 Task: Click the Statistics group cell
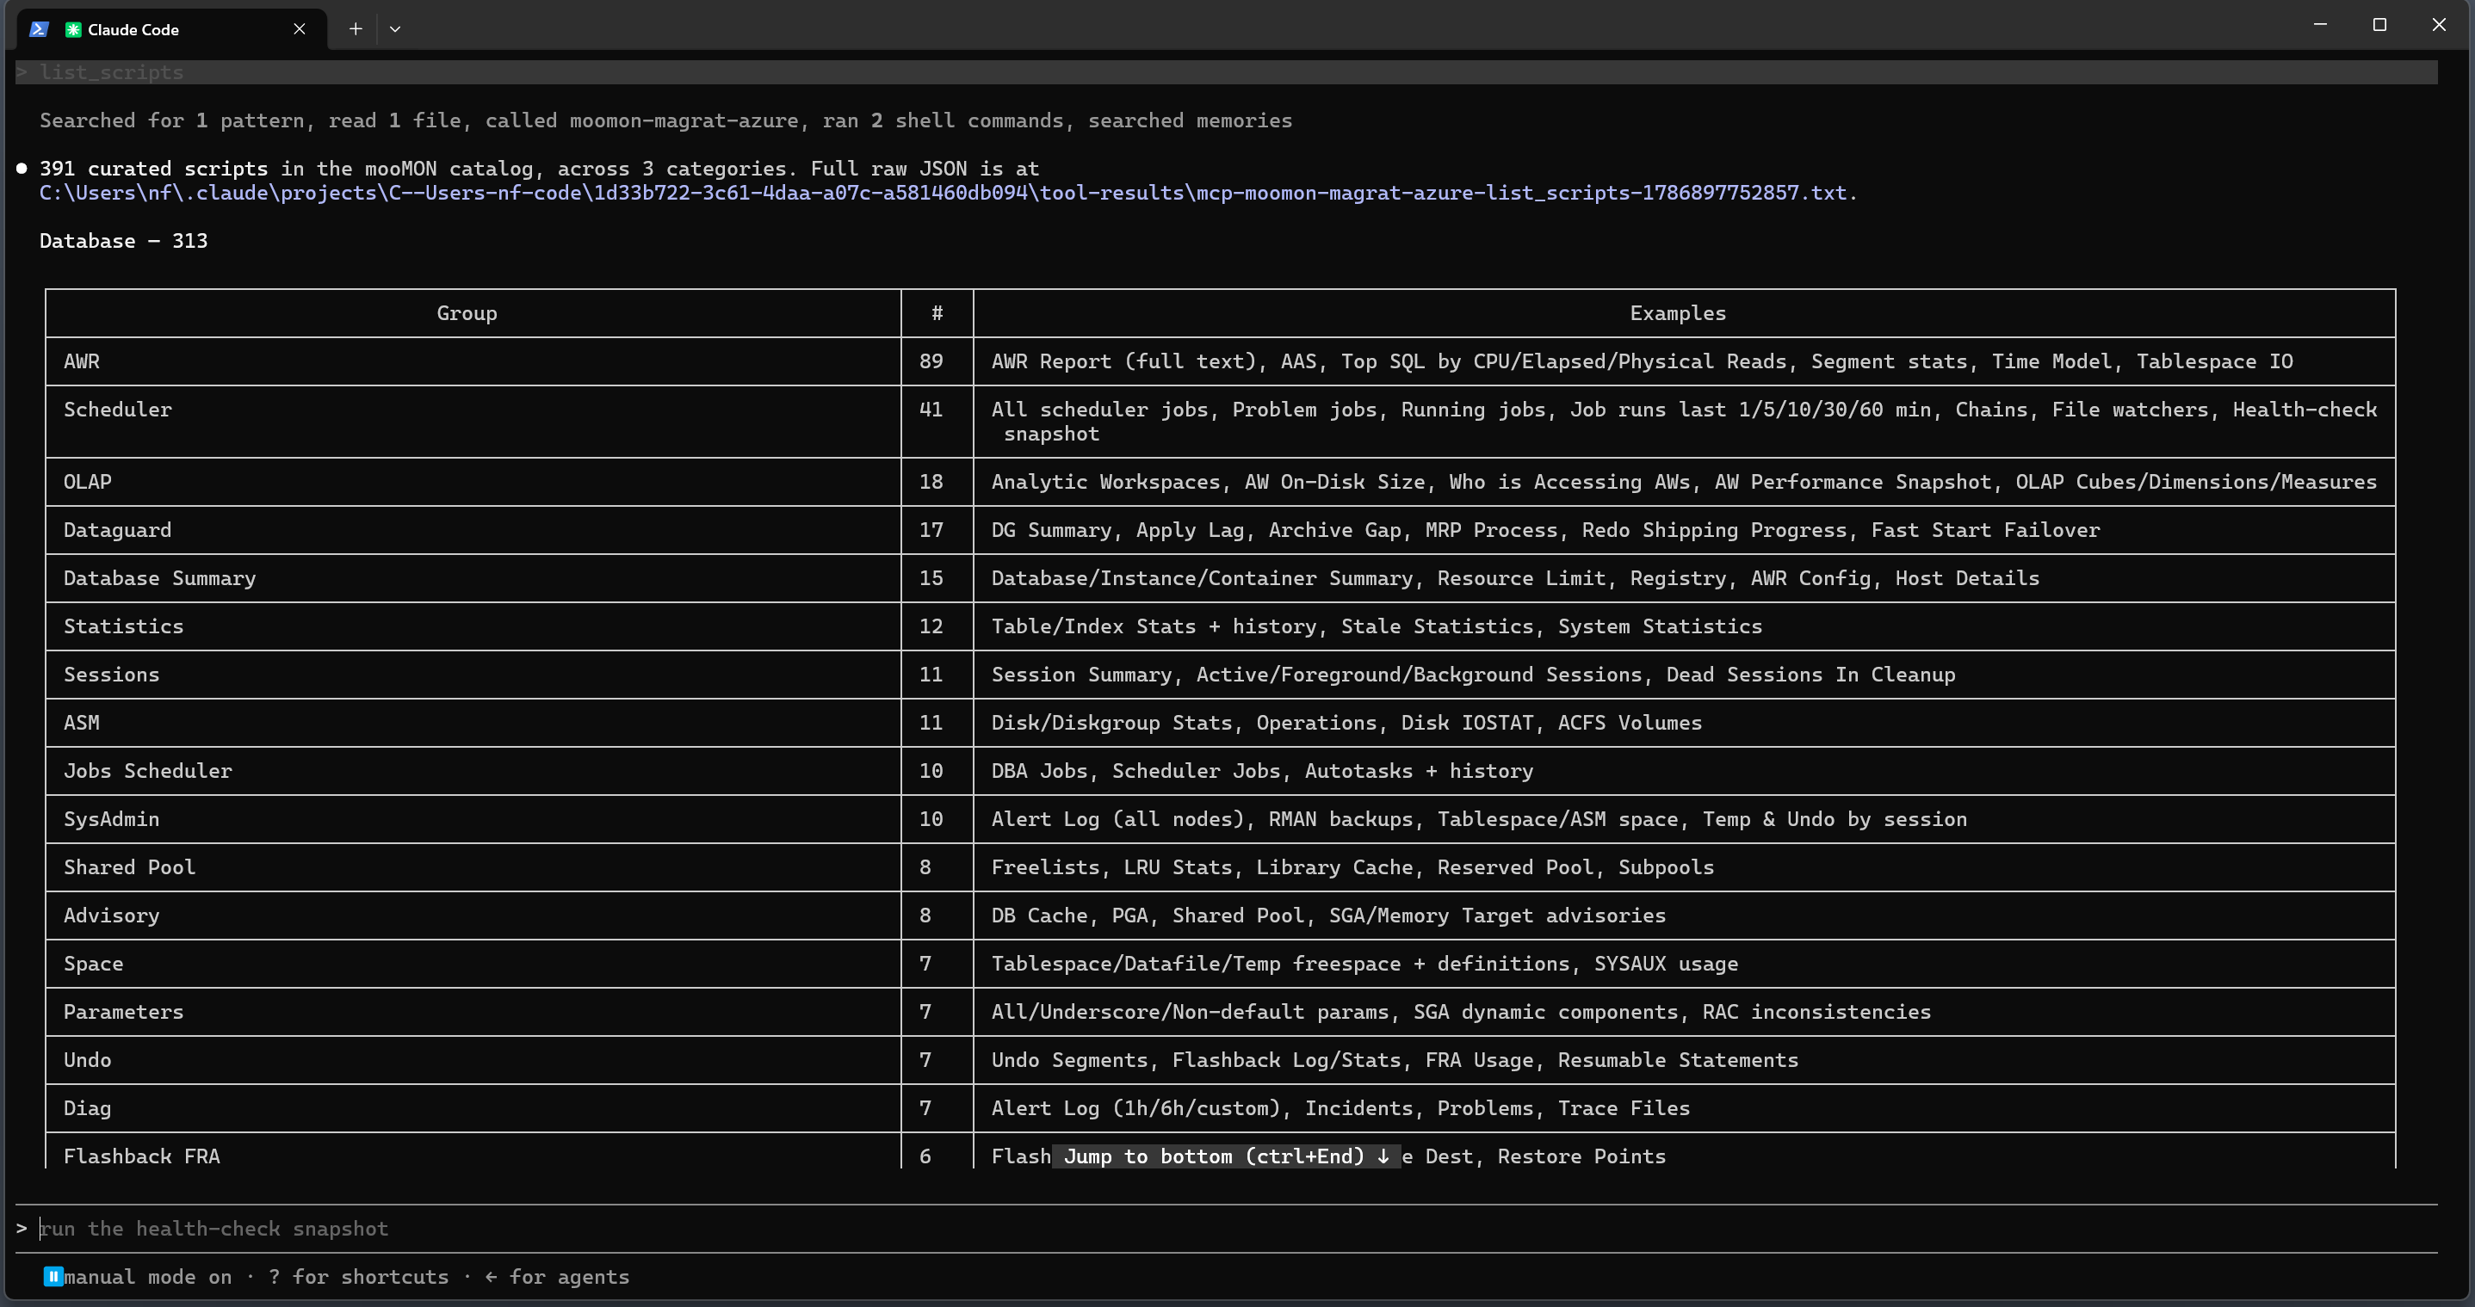tap(473, 626)
